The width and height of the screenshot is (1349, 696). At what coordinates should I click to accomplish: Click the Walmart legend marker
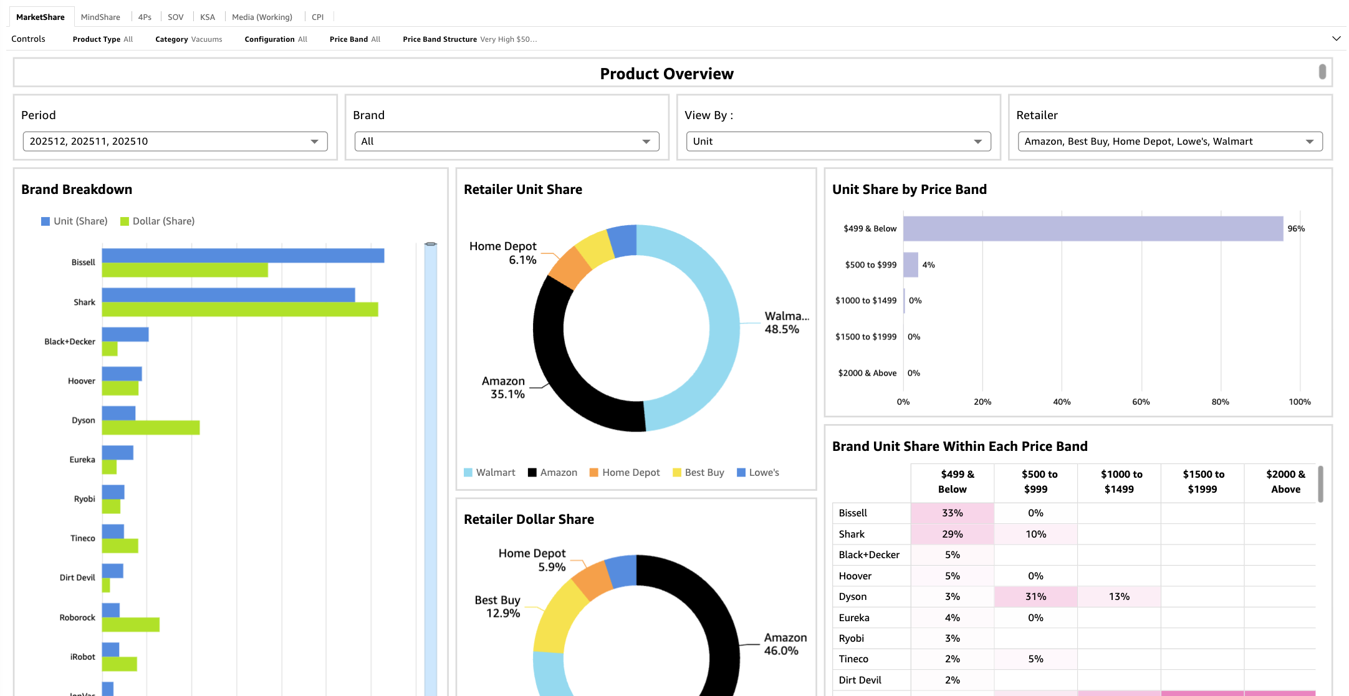click(x=468, y=473)
